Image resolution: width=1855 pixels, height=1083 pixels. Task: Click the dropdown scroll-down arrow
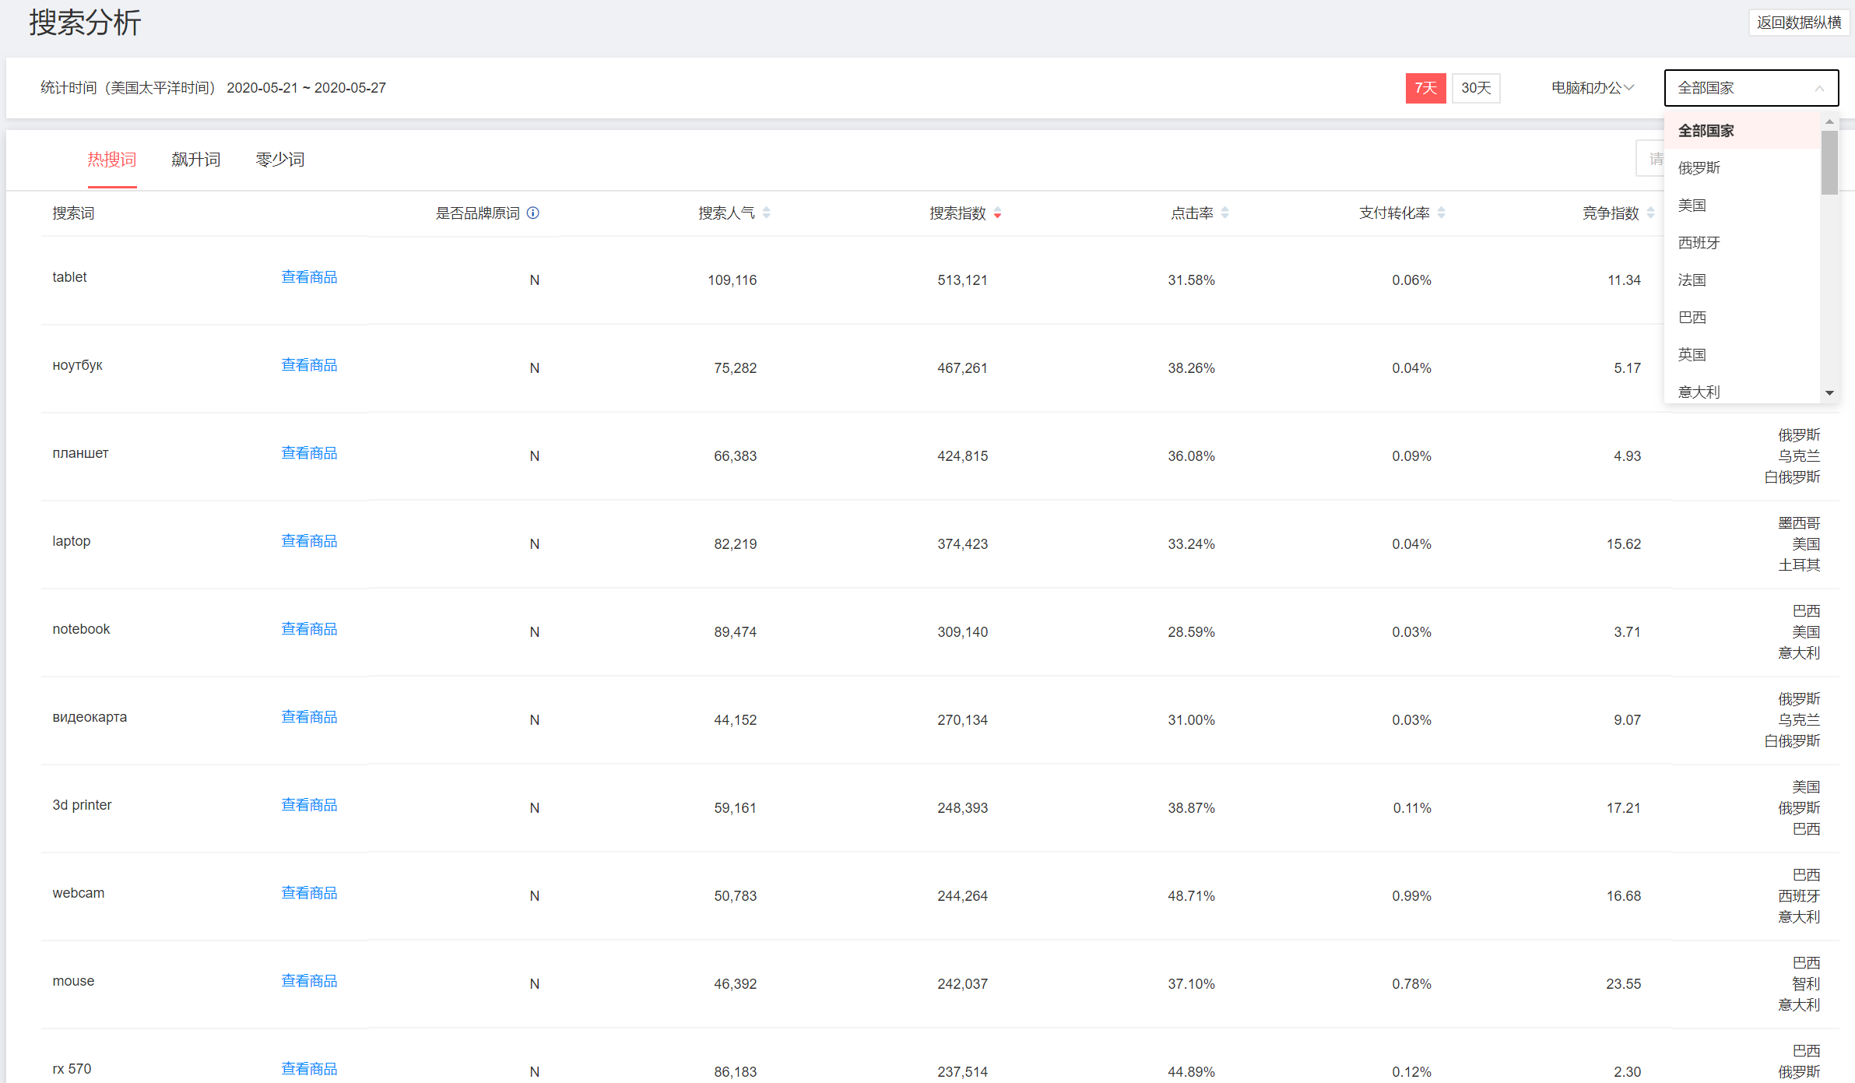point(1829,393)
